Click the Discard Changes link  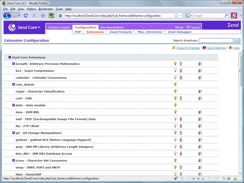(188, 48)
